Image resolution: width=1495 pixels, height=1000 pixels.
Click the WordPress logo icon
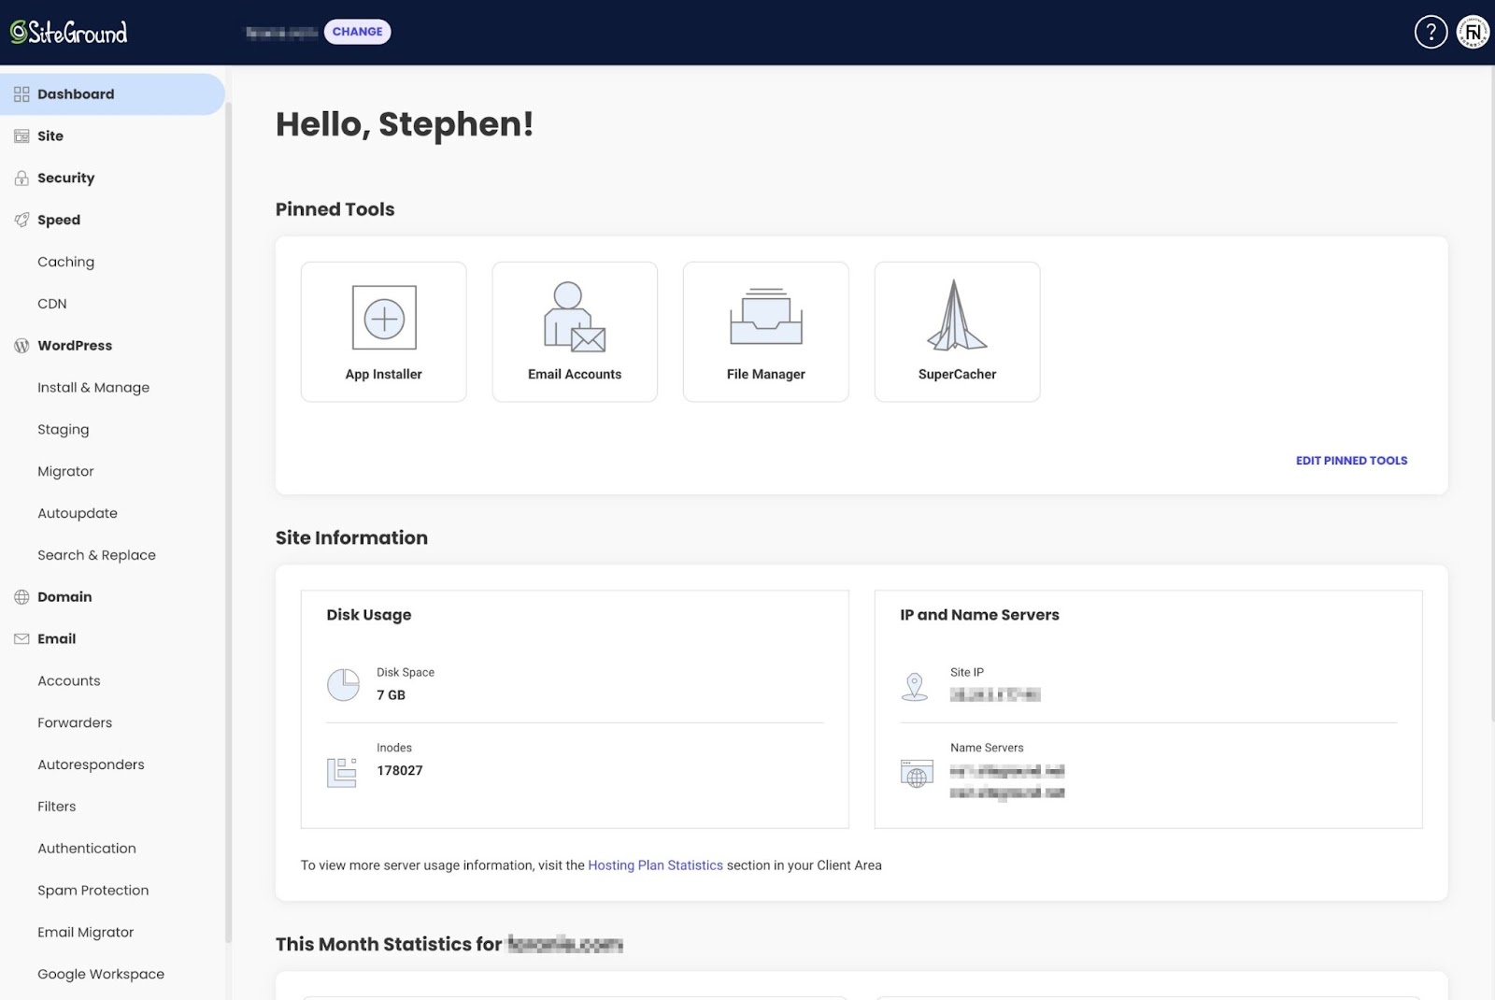click(x=21, y=346)
